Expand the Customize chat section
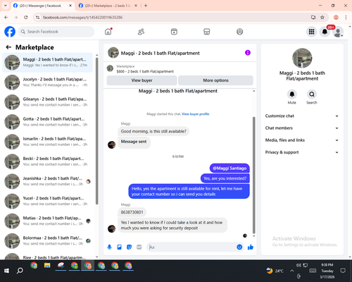The width and height of the screenshot is (352, 282). coord(302,116)
